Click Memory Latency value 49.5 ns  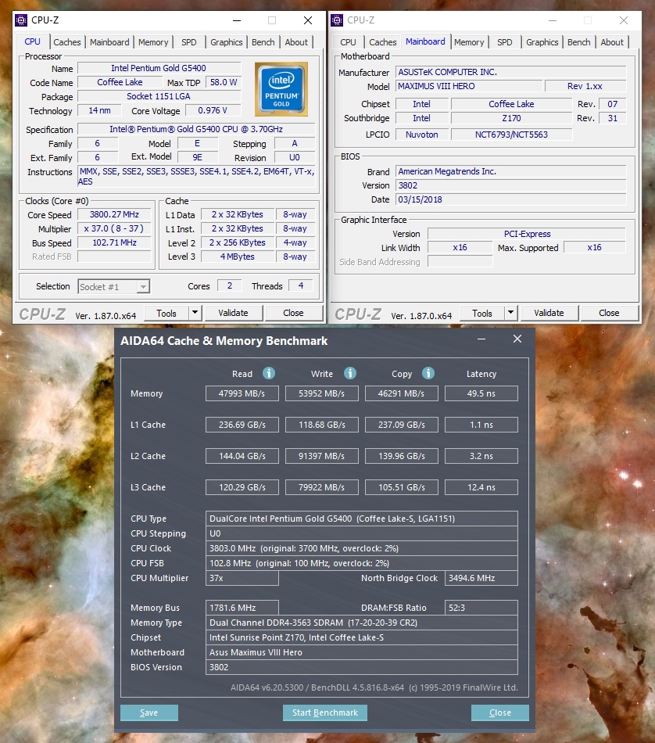(x=481, y=393)
